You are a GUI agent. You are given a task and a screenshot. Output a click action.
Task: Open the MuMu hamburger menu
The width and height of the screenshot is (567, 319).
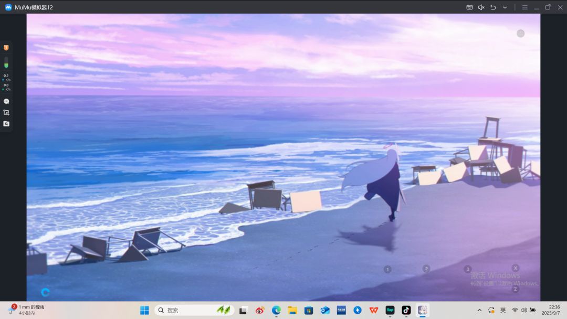(x=524, y=7)
